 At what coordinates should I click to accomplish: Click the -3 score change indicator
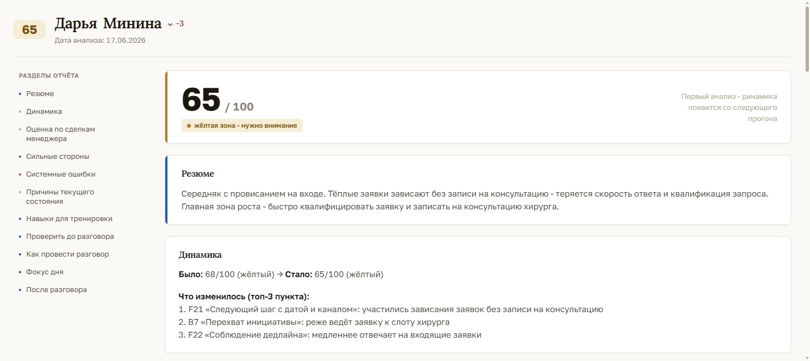180,24
